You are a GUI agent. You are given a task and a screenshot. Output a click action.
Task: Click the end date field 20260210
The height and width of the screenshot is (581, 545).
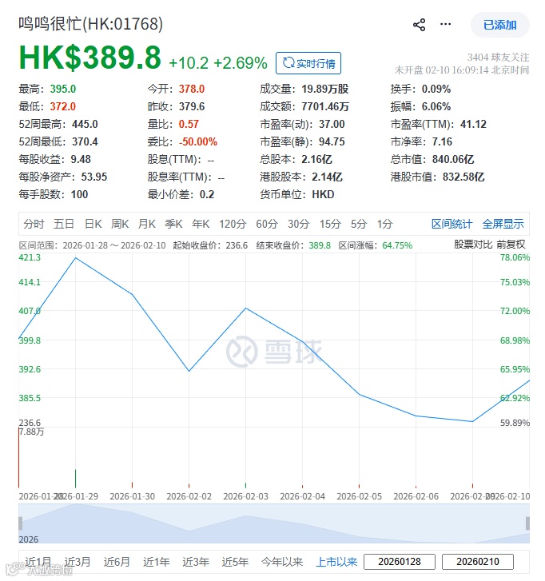click(478, 562)
